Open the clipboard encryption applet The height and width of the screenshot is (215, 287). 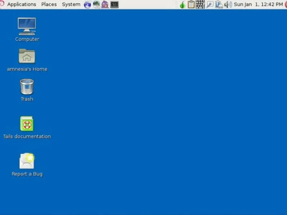[191, 5]
